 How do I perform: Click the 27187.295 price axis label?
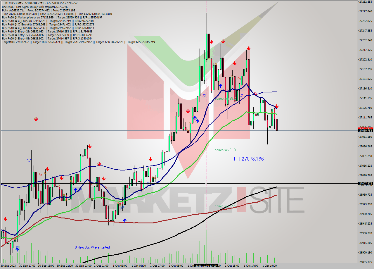pyautogui.click(x=366, y=69)
